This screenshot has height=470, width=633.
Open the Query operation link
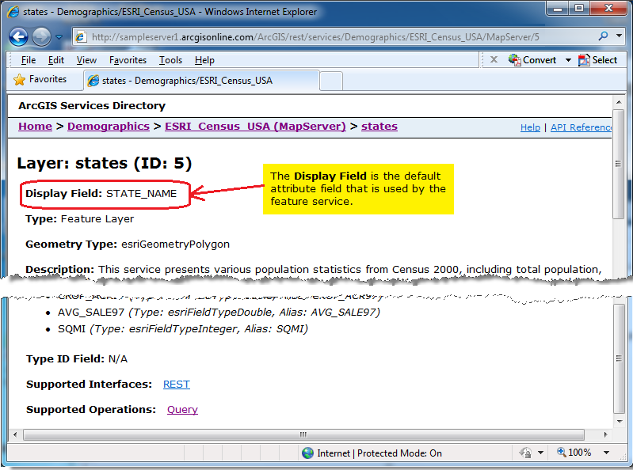point(182,410)
